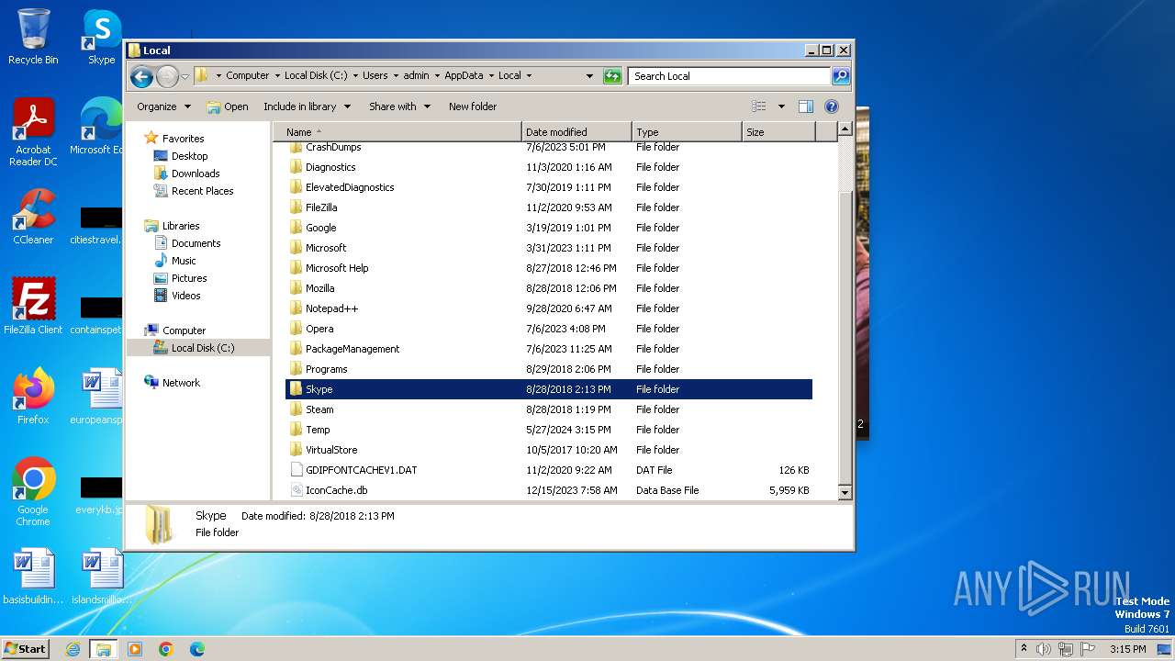The height and width of the screenshot is (661, 1175).
Task: Launch Windows Media Player from taskbar
Action: coord(135,649)
